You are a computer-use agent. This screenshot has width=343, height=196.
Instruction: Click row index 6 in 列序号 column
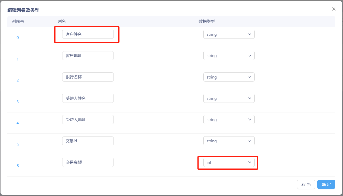[18, 166]
